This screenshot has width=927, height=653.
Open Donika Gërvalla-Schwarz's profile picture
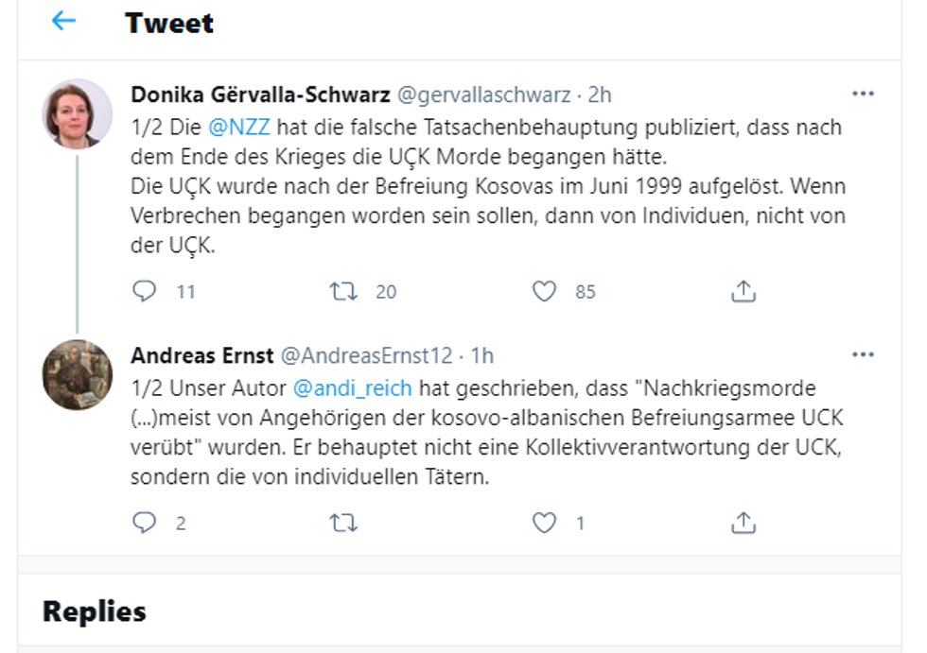(78, 113)
